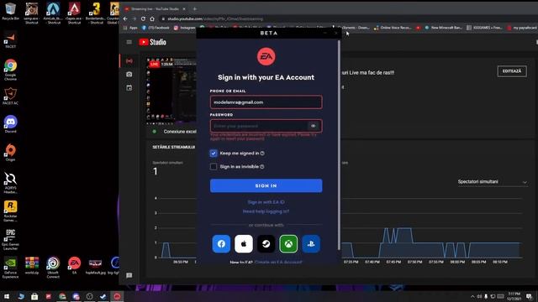
Task: Toggle password visibility eye icon
Action: point(314,126)
